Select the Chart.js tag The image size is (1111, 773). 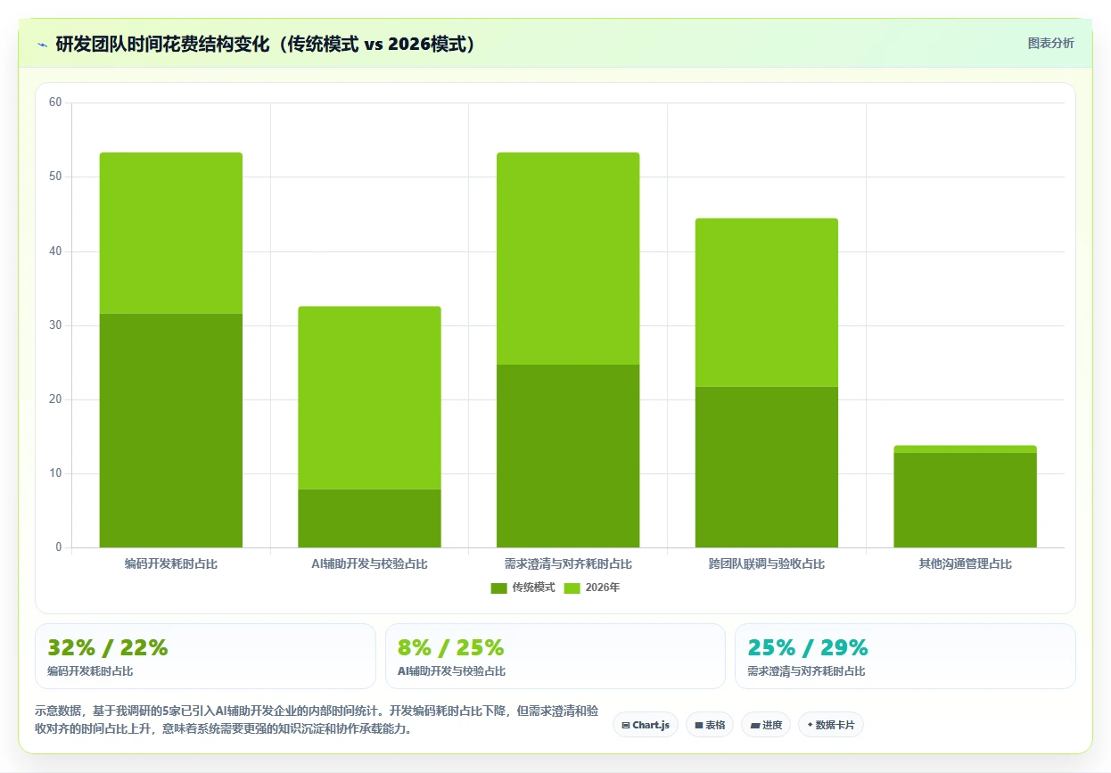click(x=646, y=725)
